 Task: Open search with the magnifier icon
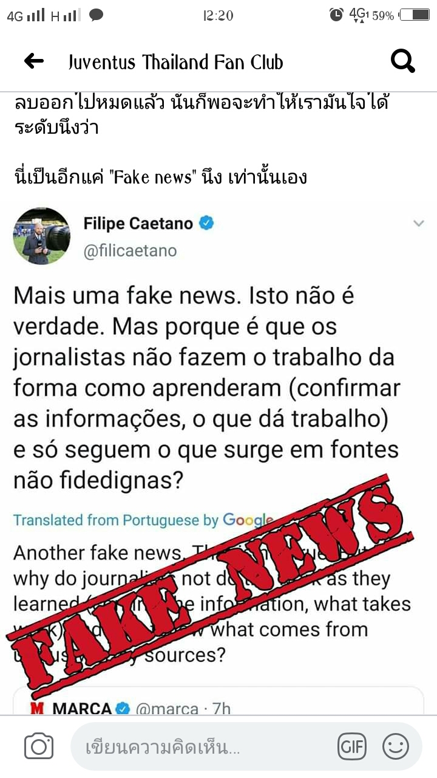click(x=403, y=61)
